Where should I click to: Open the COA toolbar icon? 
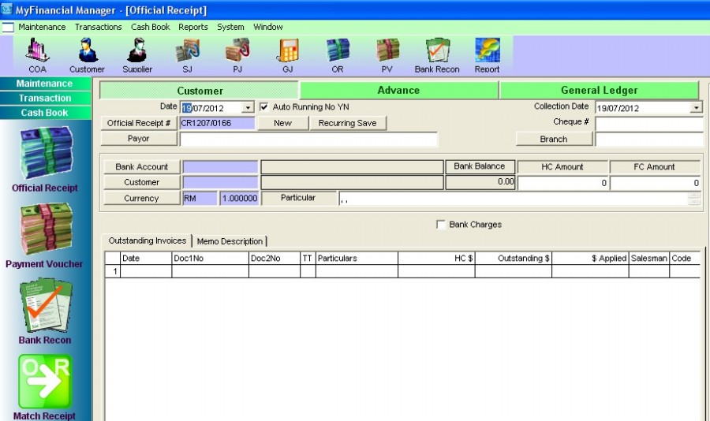coord(37,54)
